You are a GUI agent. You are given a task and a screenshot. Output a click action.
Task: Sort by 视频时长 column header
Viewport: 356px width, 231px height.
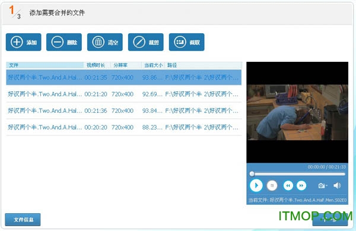tap(97, 65)
